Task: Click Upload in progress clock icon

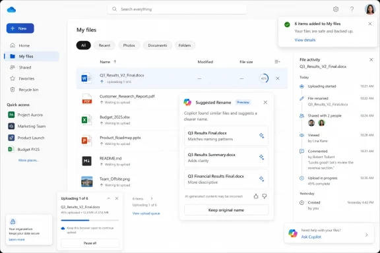Action: [301, 178]
